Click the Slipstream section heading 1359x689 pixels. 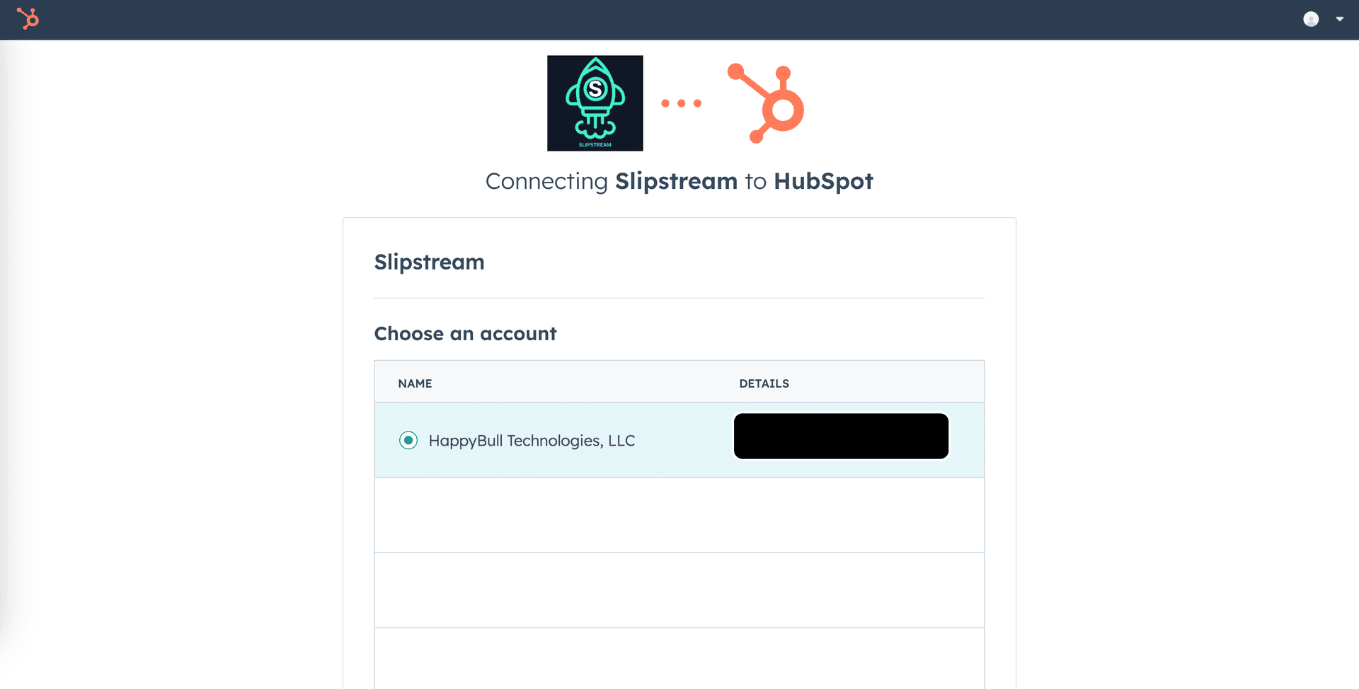tap(429, 262)
